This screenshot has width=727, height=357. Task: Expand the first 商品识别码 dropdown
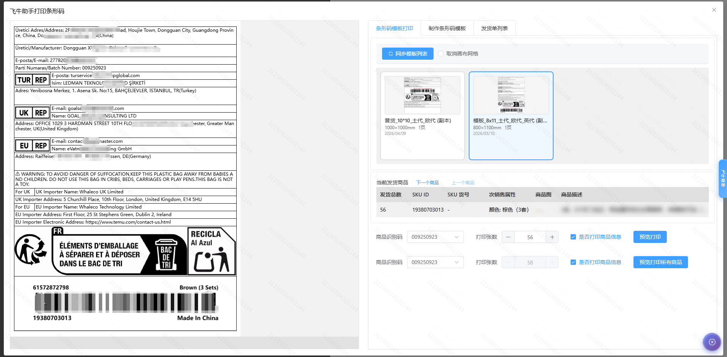[x=435, y=237]
